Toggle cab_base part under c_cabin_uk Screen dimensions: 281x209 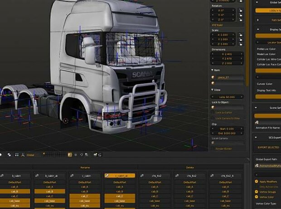tap(120, 201)
